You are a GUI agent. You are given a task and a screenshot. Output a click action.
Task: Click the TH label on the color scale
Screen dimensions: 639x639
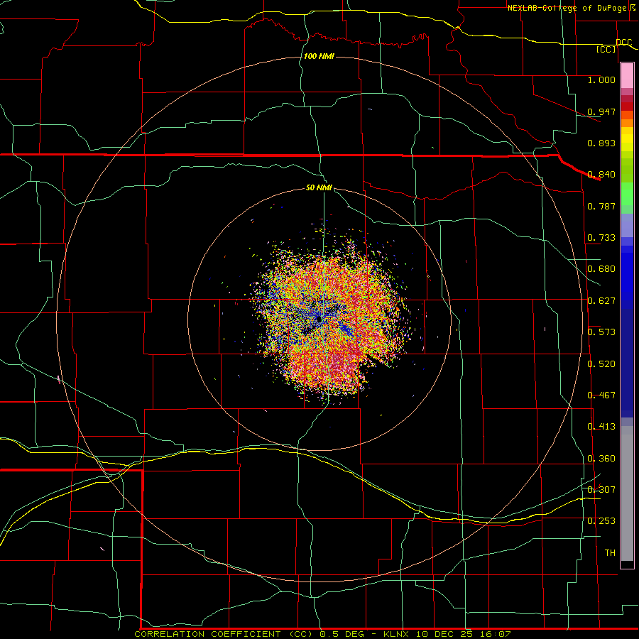(610, 553)
